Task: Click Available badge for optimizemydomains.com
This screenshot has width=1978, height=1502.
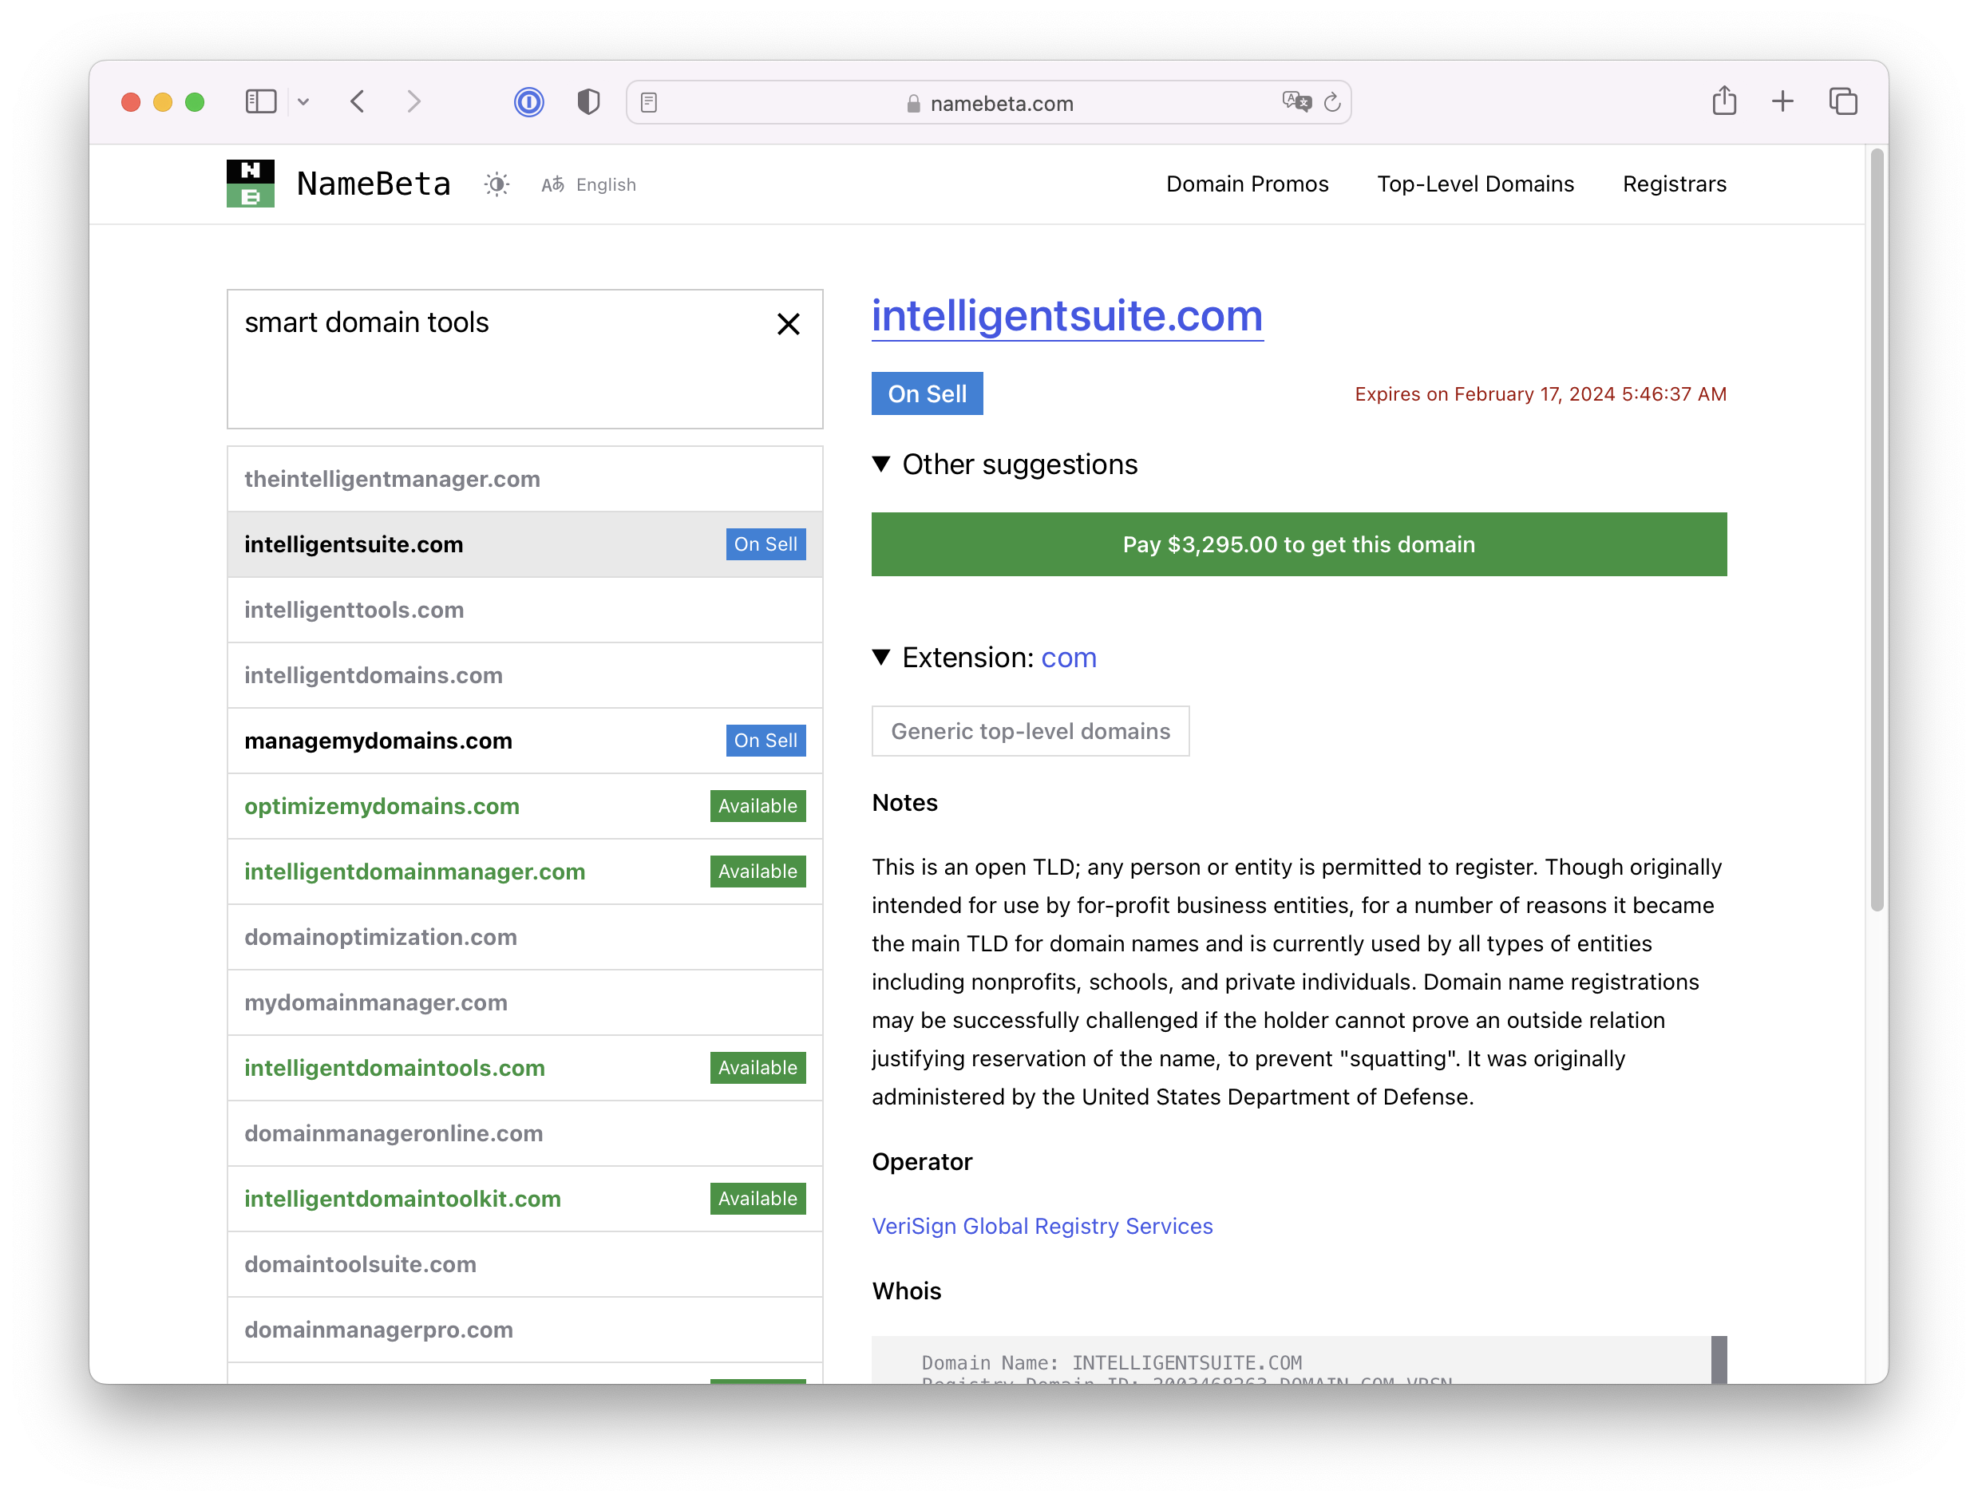Action: click(x=758, y=805)
